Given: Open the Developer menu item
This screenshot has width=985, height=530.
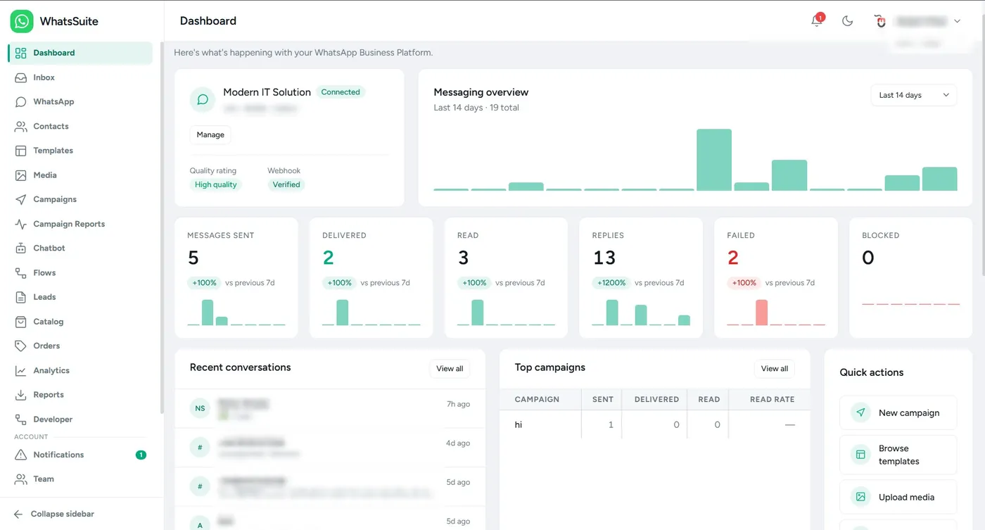Looking at the screenshot, I should click(80, 419).
